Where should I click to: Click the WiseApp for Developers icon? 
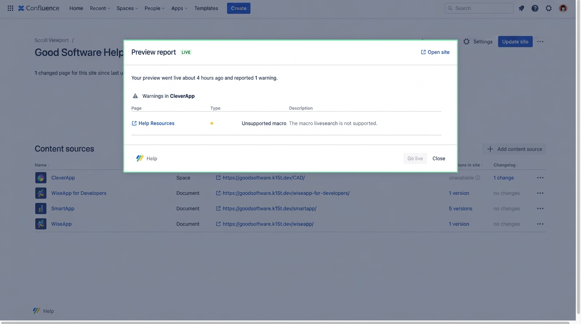(x=41, y=193)
